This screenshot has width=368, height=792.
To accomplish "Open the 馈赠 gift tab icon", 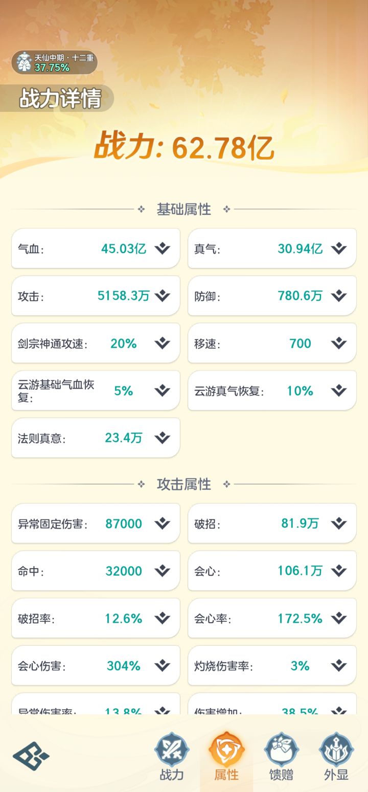I will pos(281,750).
